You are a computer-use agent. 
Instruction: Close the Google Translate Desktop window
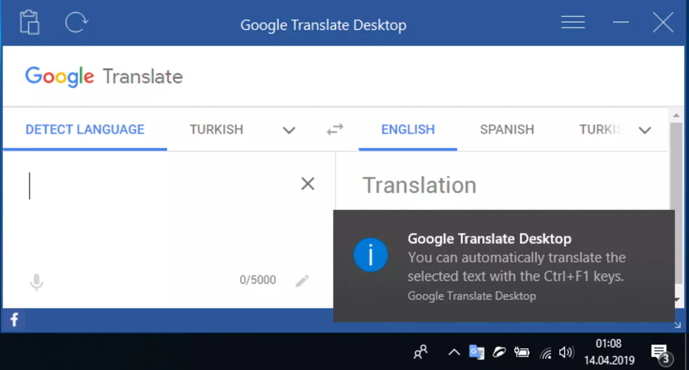coord(663,22)
